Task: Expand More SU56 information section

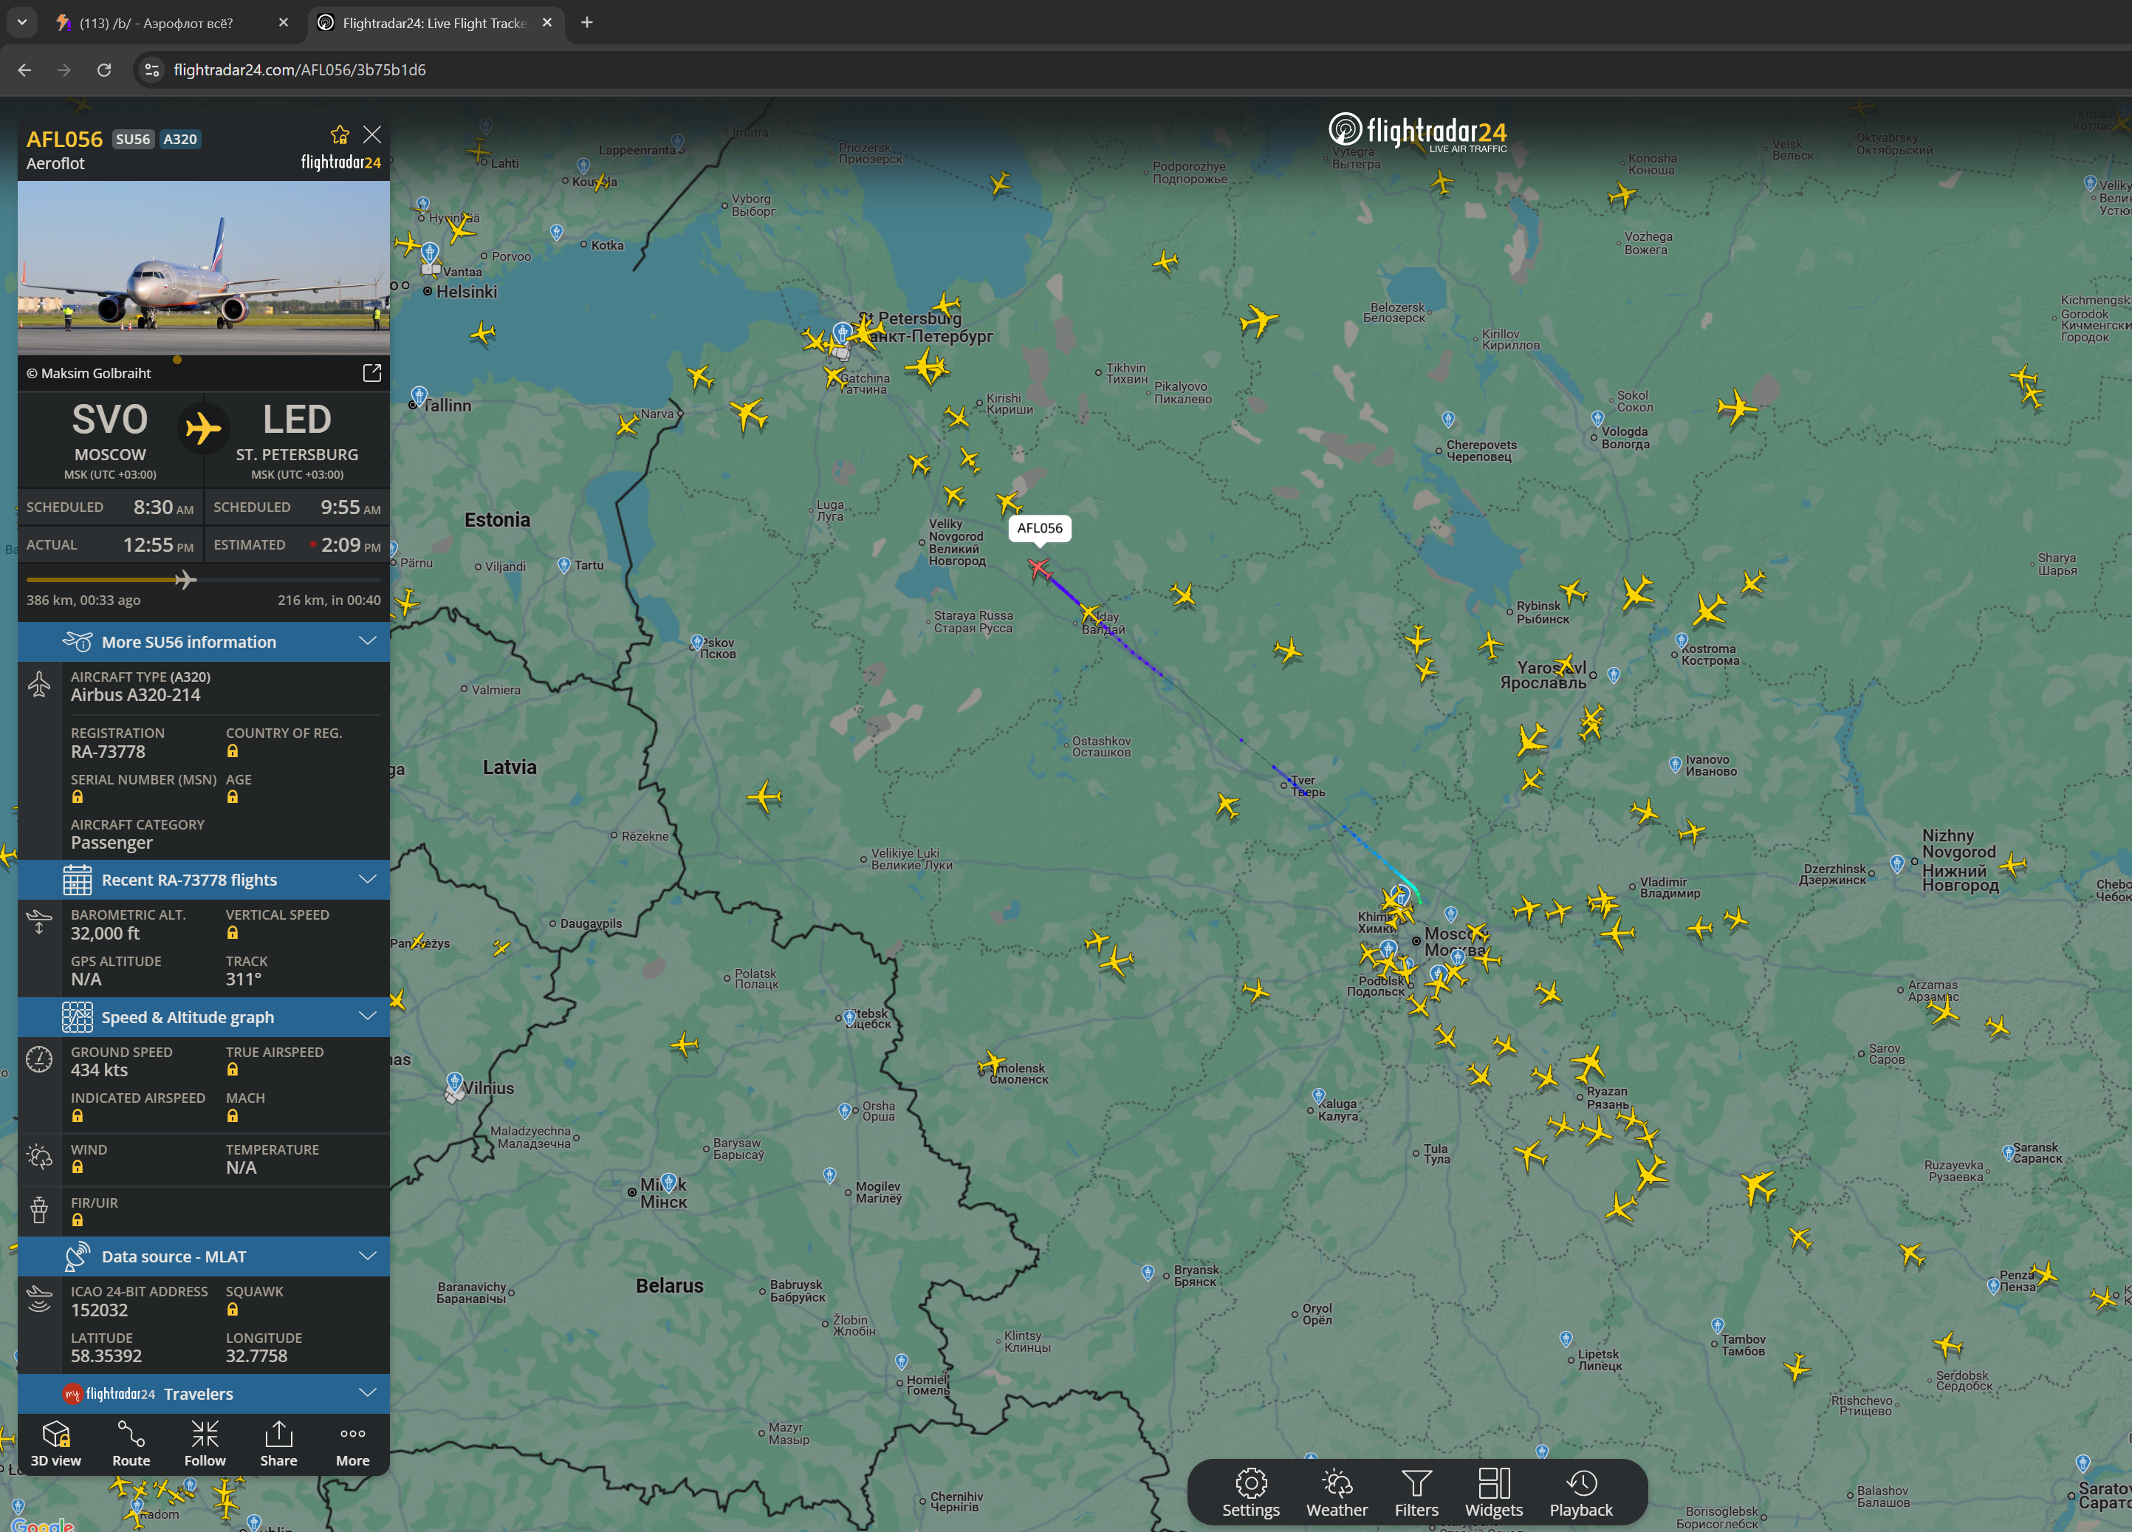Action: 204,641
